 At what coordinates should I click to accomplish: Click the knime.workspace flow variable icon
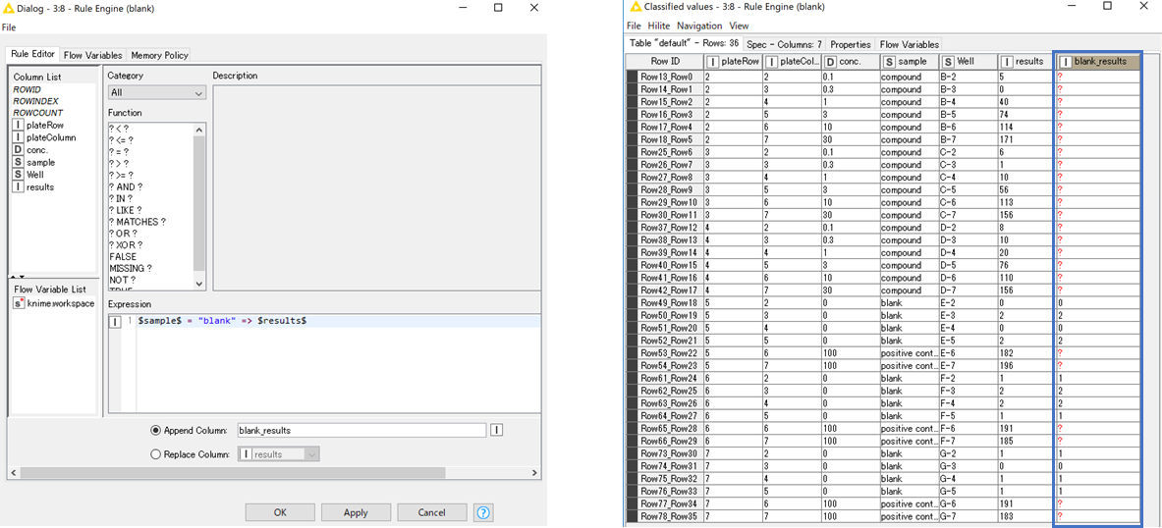[19, 303]
